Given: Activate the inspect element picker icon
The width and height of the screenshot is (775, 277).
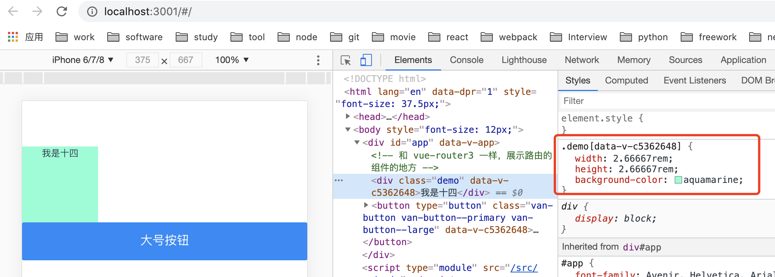Looking at the screenshot, I should [346, 60].
